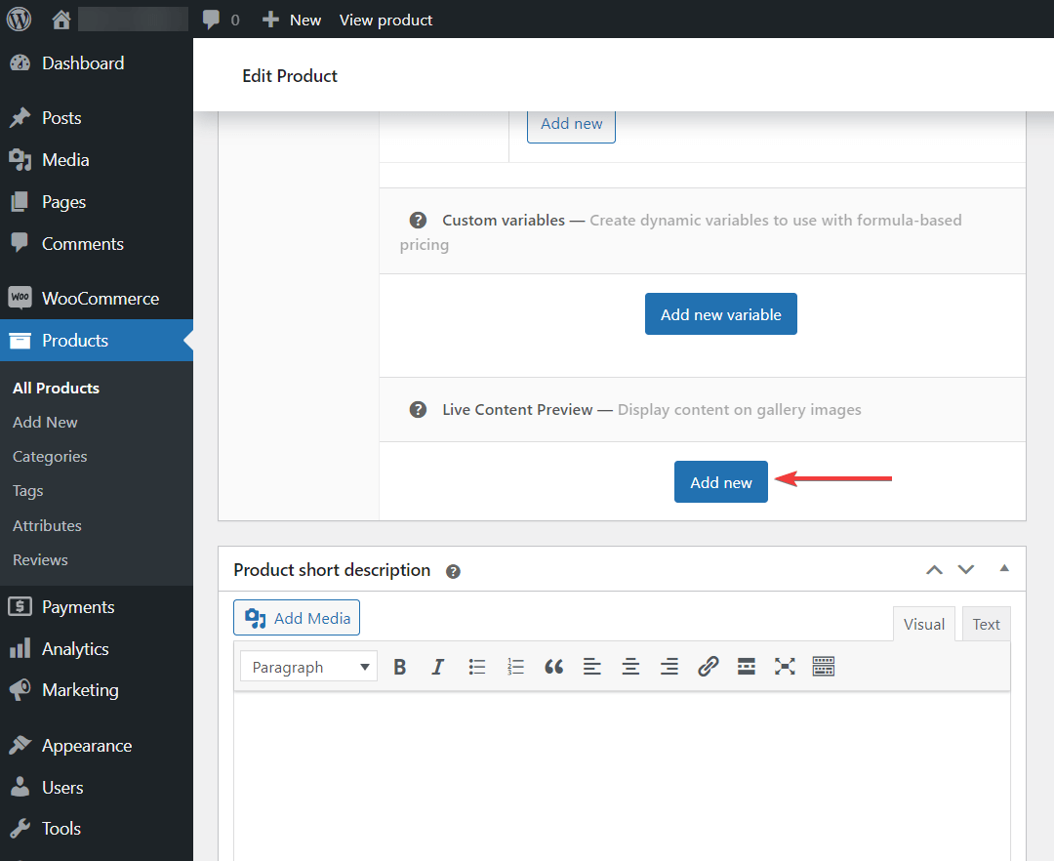Image resolution: width=1054 pixels, height=861 pixels.
Task: Click the Analytics bar chart icon
Action: [x=20, y=648]
